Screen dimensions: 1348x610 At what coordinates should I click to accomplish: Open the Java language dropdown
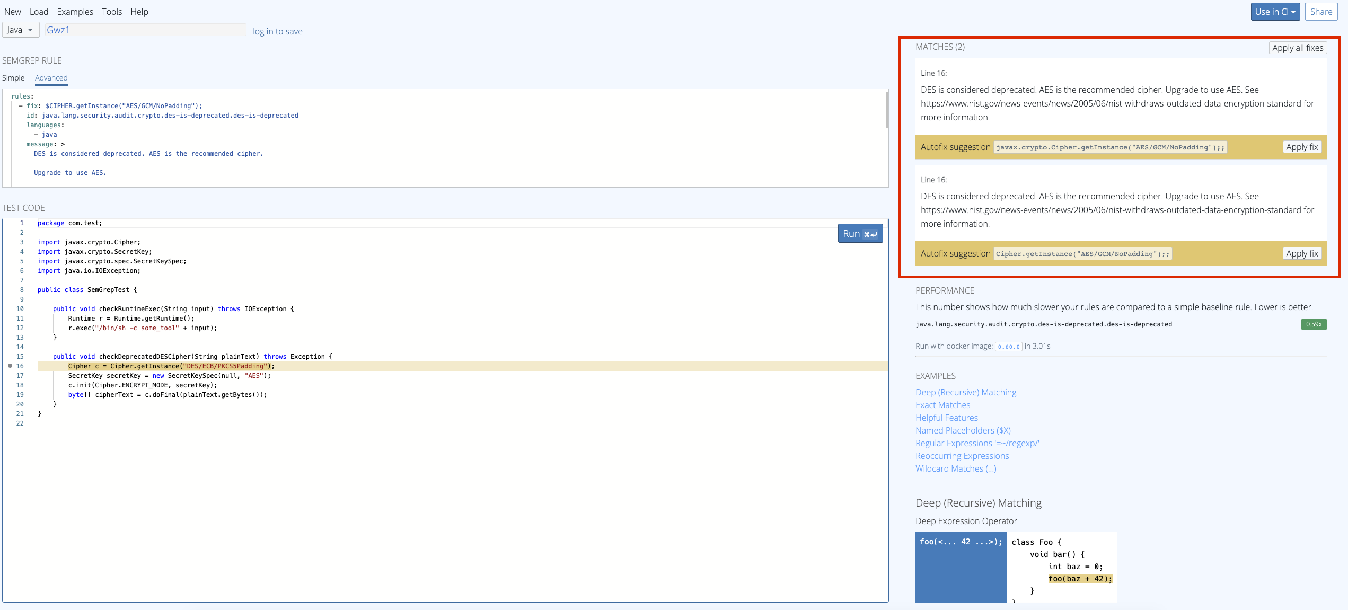[21, 30]
